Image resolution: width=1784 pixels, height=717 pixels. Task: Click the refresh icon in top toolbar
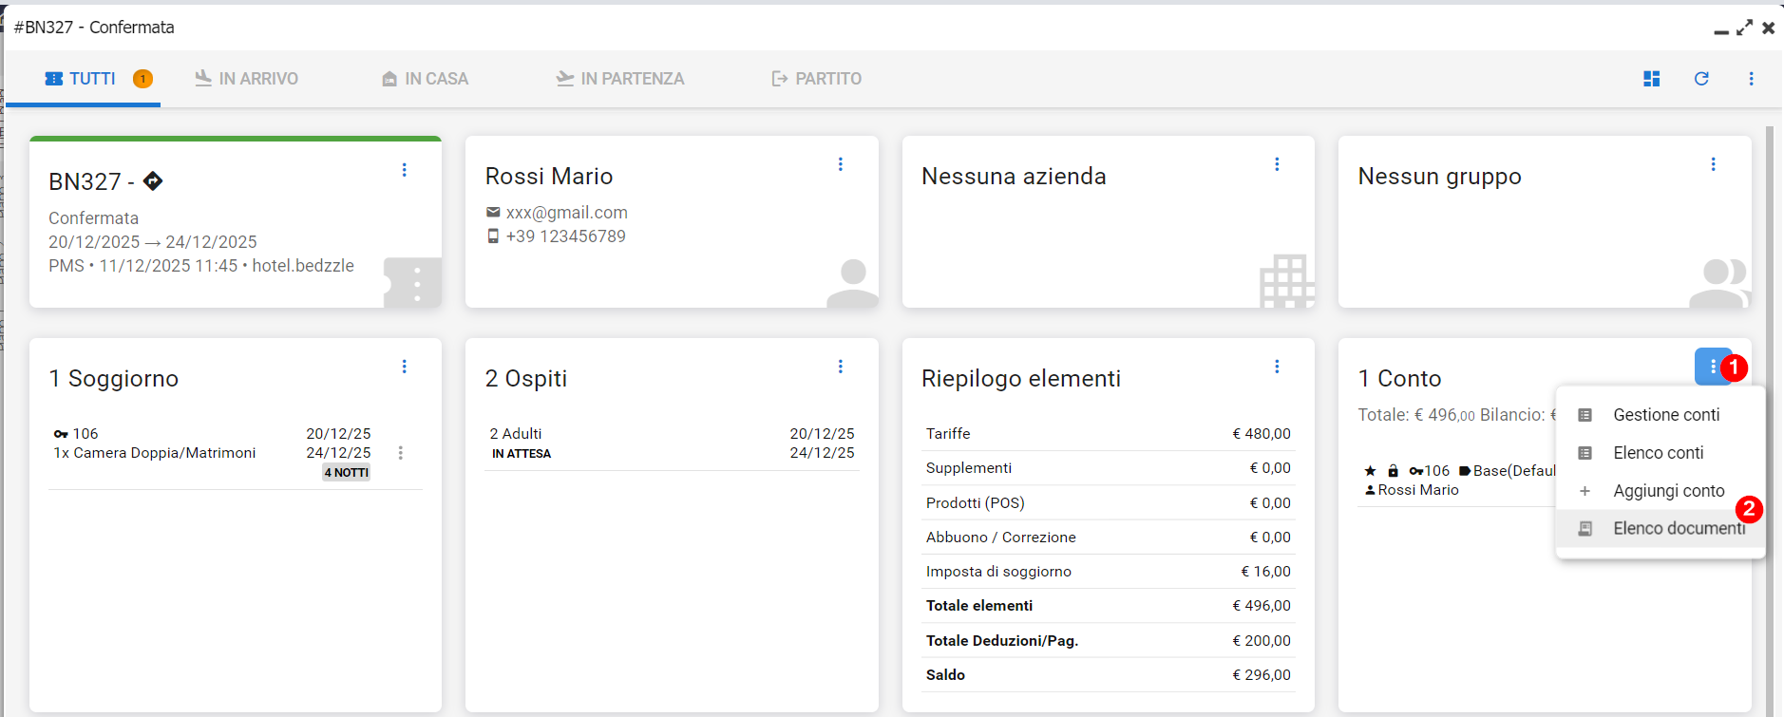point(1701,79)
